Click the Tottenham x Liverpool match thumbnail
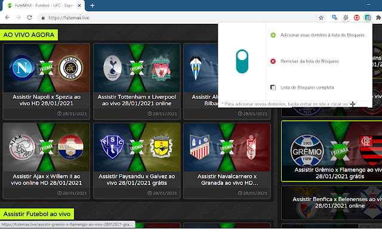 137,68
